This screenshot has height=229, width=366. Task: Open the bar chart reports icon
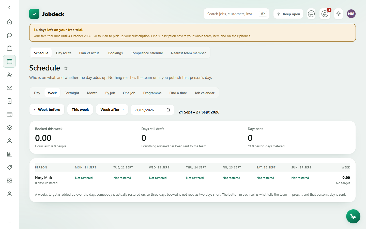click(9, 154)
